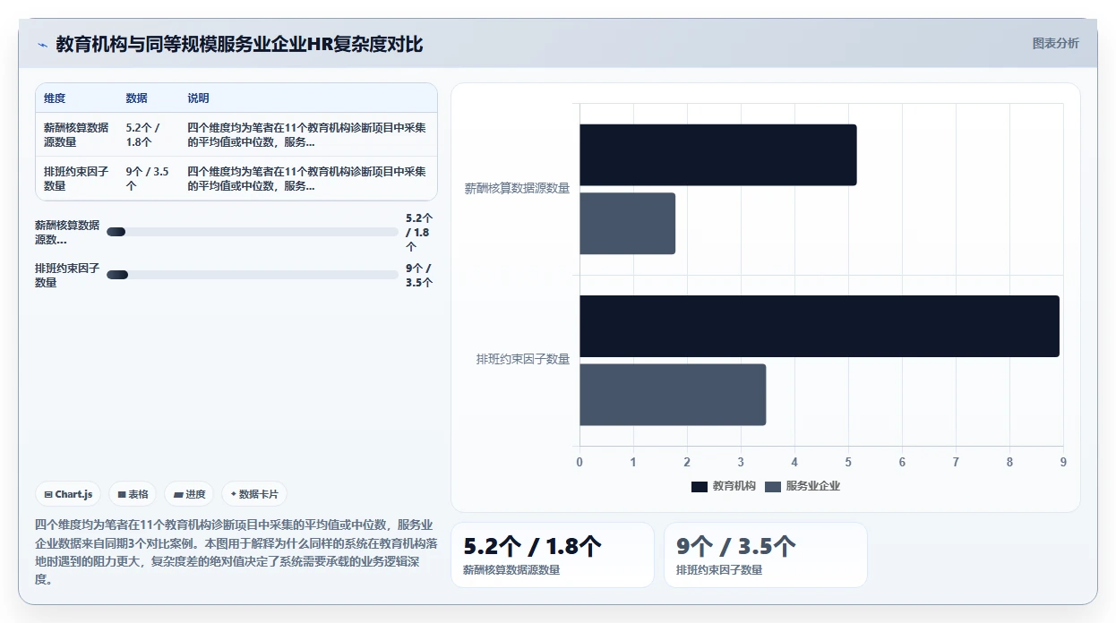Image resolution: width=1116 pixels, height=623 pixels.
Task: Open the 5.2个 / 1.8个 data card
Action: point(553,555)
